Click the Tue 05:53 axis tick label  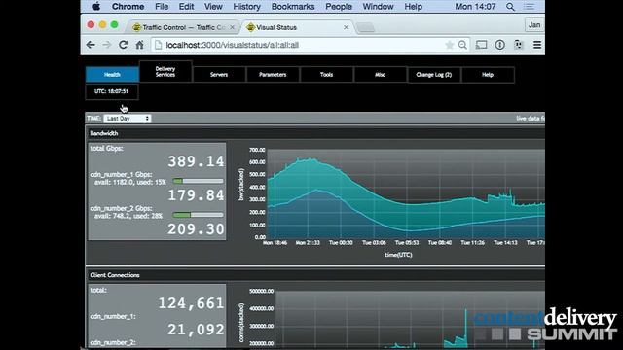point(407,242)
